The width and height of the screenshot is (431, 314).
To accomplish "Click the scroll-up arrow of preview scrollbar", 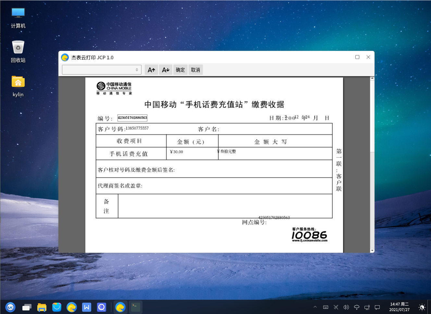I will pos(372,78).
